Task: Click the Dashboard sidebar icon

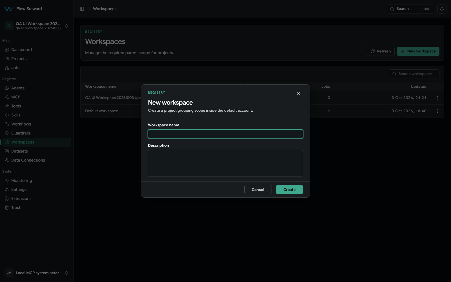Action: pos(7,50)
